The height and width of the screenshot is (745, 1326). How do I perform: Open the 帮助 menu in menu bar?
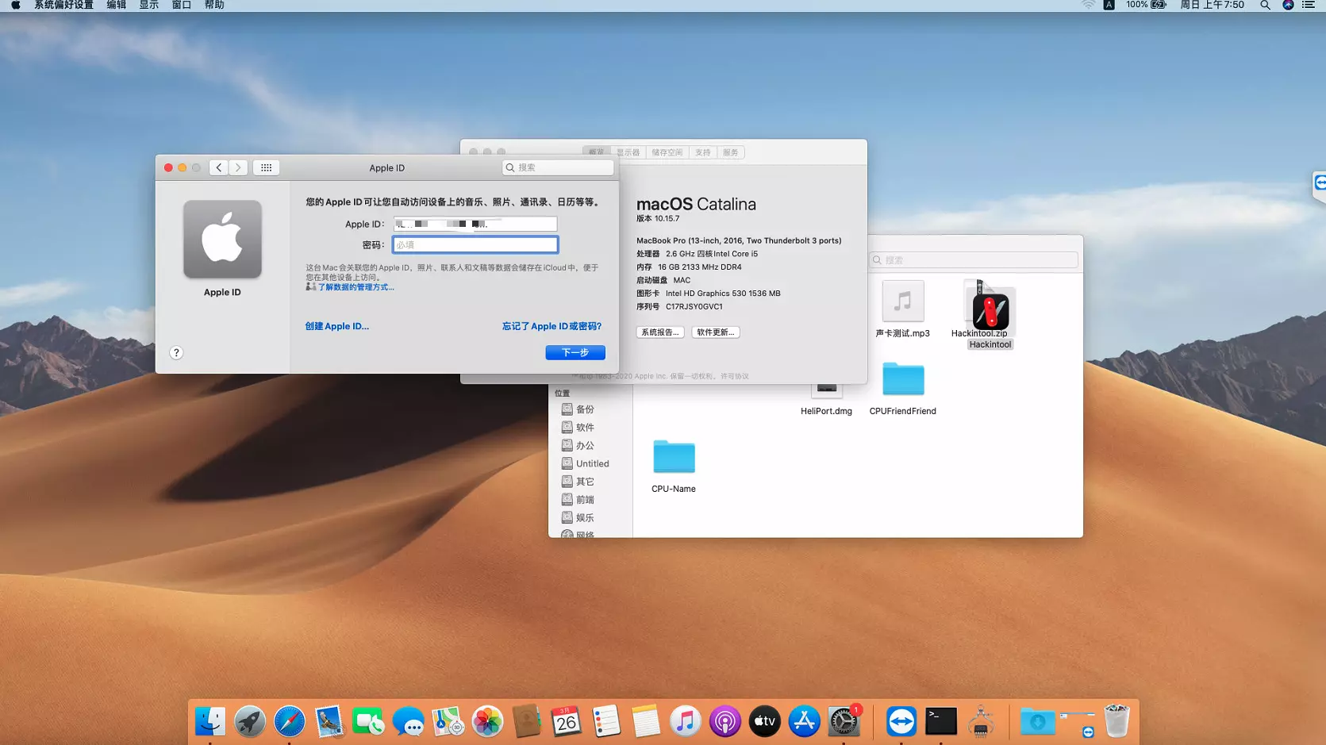click(x=214, y=5)
